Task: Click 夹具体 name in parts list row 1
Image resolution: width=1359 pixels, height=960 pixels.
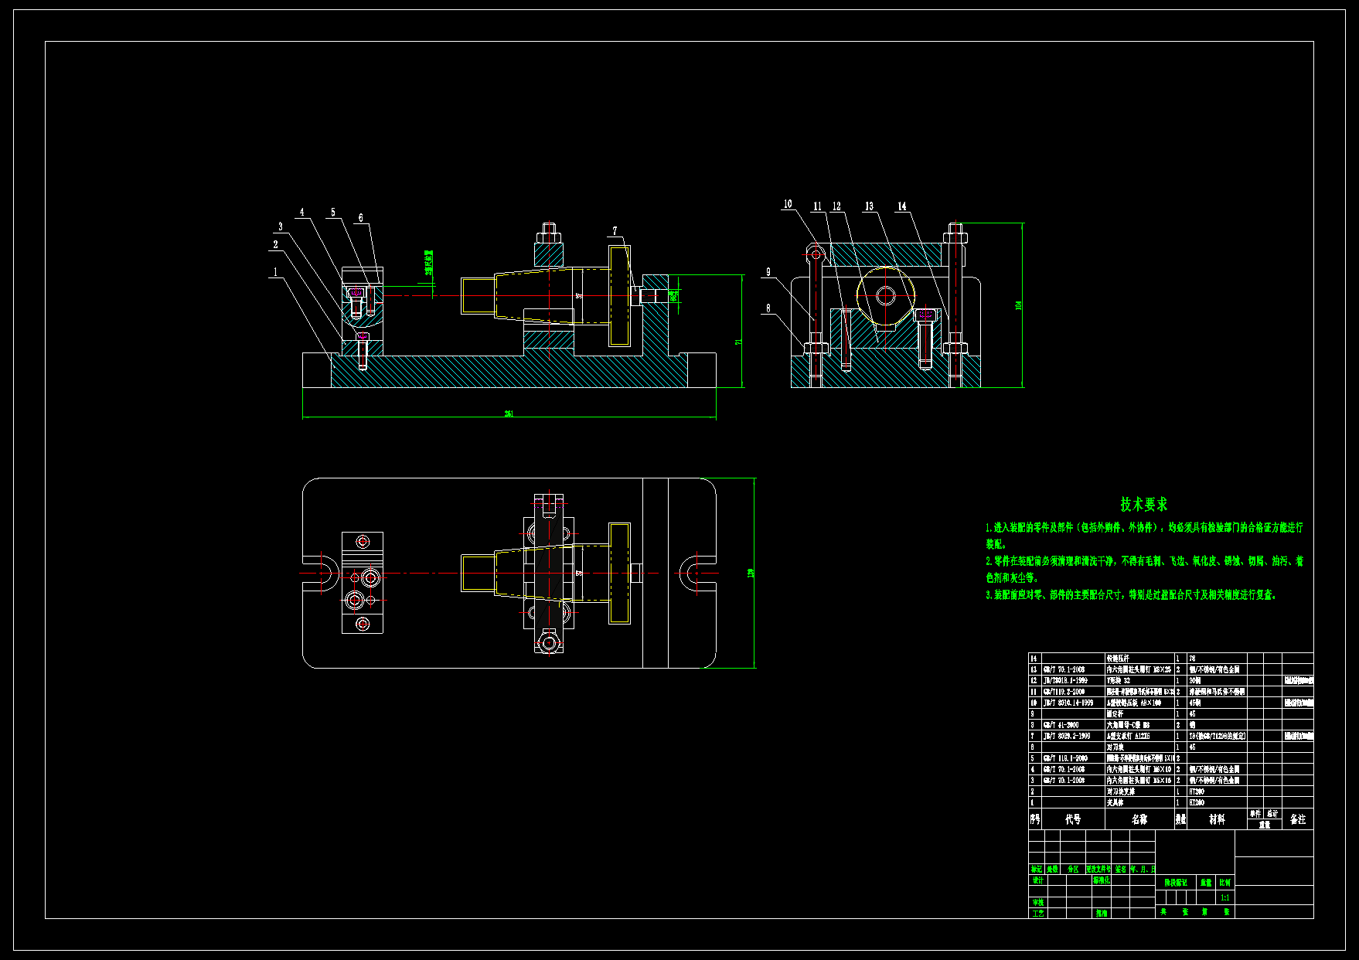Action: (x=1115, y=803)
